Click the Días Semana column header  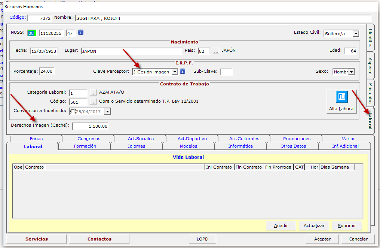click(337, 167)
